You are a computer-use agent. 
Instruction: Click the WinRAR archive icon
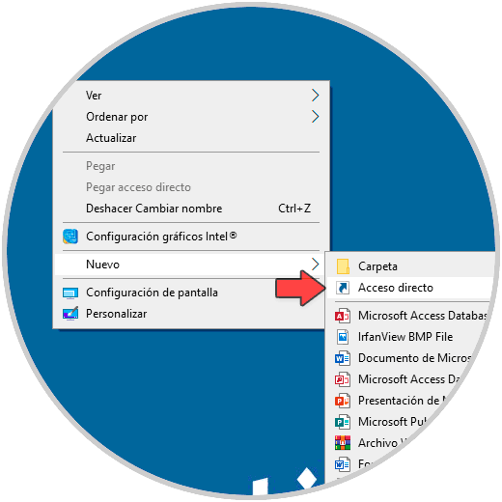[x=343, y=443]
